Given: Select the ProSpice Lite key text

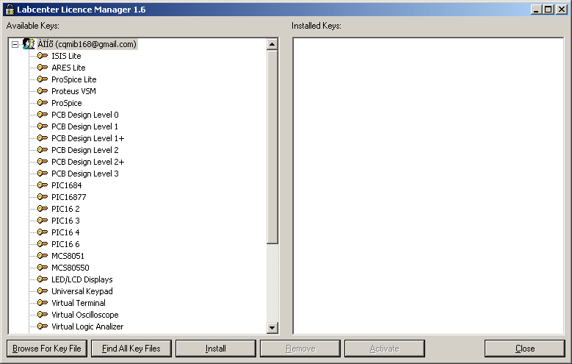Looking at the screenshot, I should pyautogui.click(x=73, y=79).
